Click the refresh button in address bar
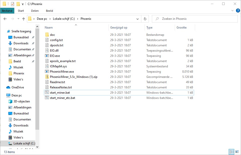This screenshot has width=241, height=155. pos(145,19)
